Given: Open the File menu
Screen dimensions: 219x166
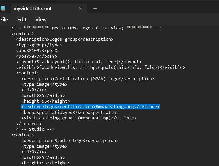Looking at the screenshot, I should (x=4, y=20).
